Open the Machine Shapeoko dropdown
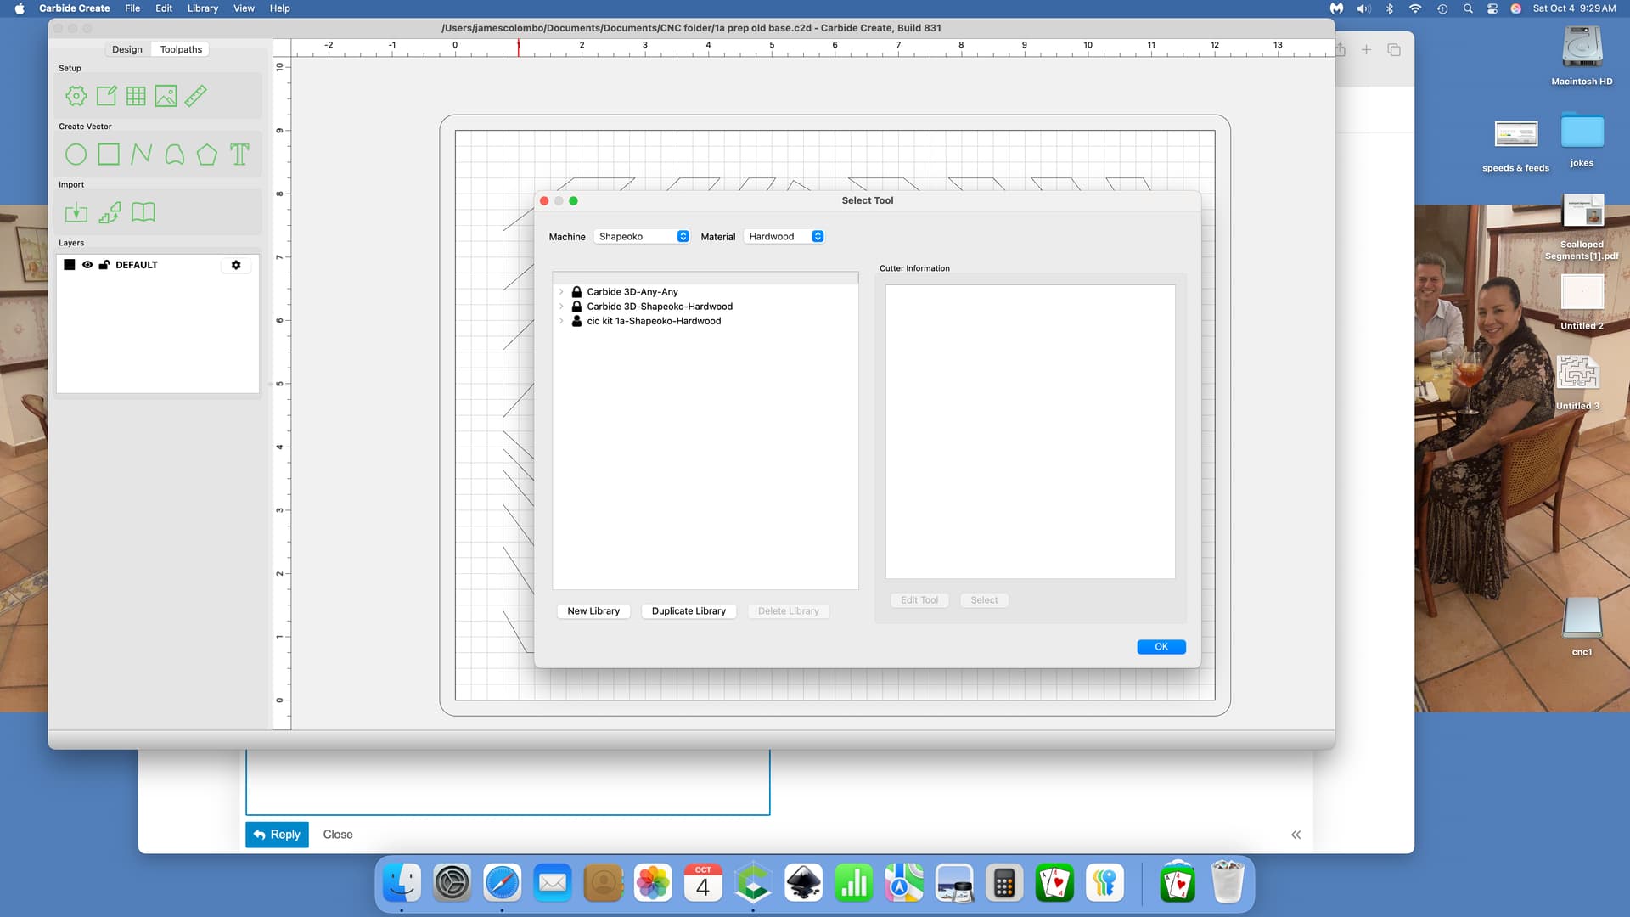This screenshot has height=917, width=1630. [x=643, y=237]
